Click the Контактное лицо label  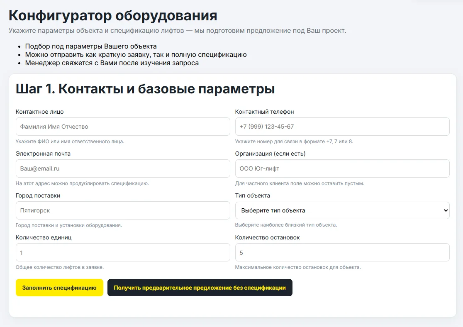tap(39, 112)
